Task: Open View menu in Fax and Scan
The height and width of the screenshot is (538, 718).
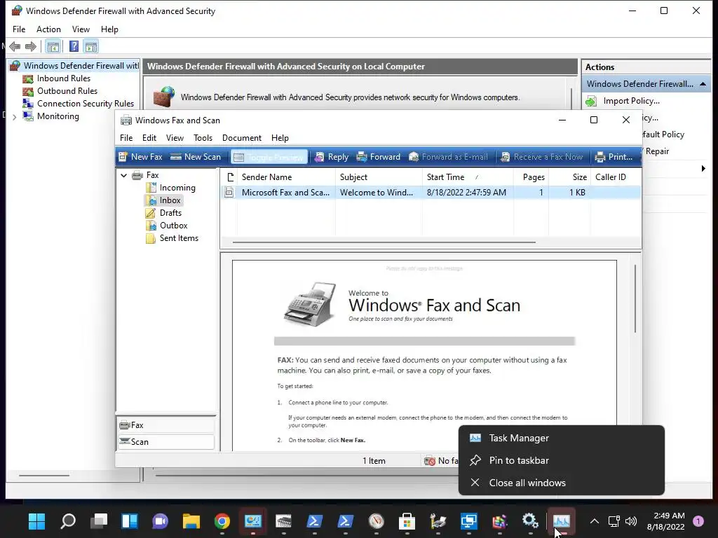Action: pos(175,138)
